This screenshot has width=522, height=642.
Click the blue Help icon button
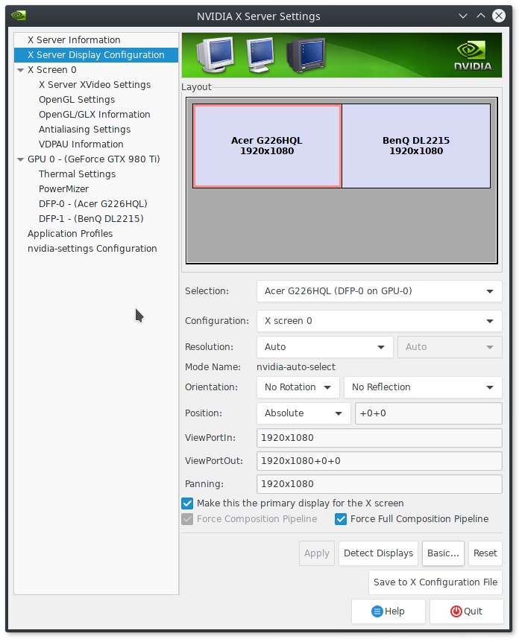coord(388,611)
